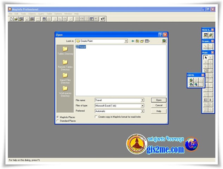Click bottom-left icon in DBMS toolbar

tap(191, 84)
